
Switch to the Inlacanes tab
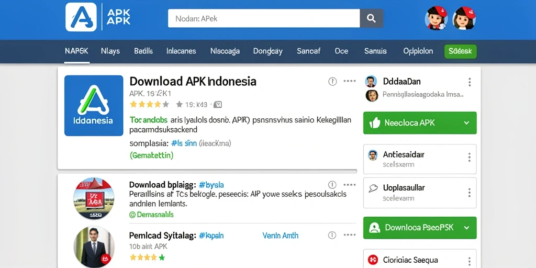coord(181,51)
